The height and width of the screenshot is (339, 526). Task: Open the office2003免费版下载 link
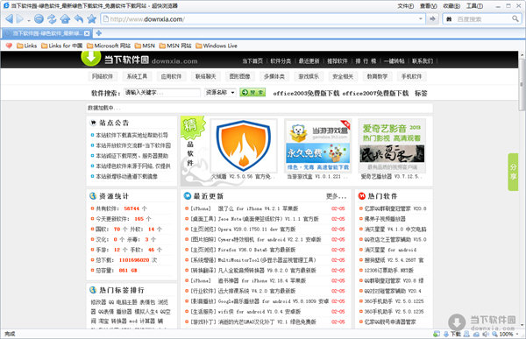(306, 93)
